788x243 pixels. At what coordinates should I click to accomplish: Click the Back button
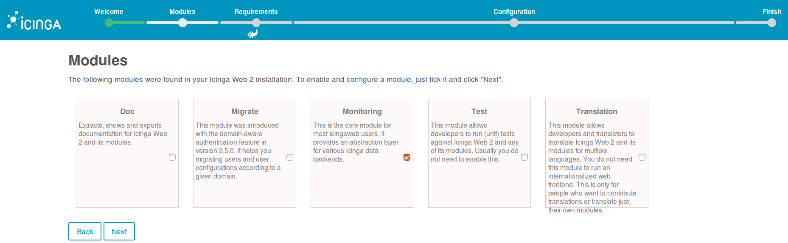[85, 232]
